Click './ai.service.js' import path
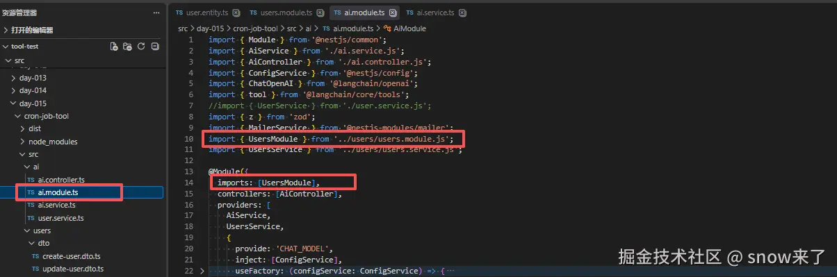Image resolution: width=837 pixels, height=277 pixels. point(362,51)
